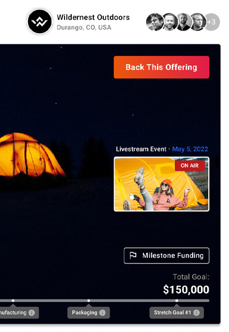Click the ON AIR badge
The height and width of the screenshot is (332, 229).
[190, 165]
